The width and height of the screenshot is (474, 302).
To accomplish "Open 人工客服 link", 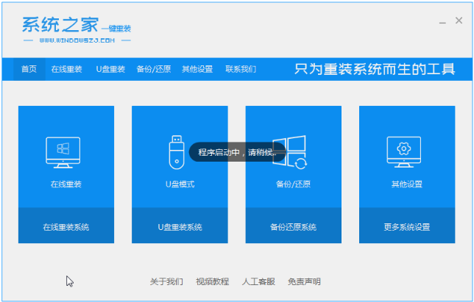I will tap(258, 281).
